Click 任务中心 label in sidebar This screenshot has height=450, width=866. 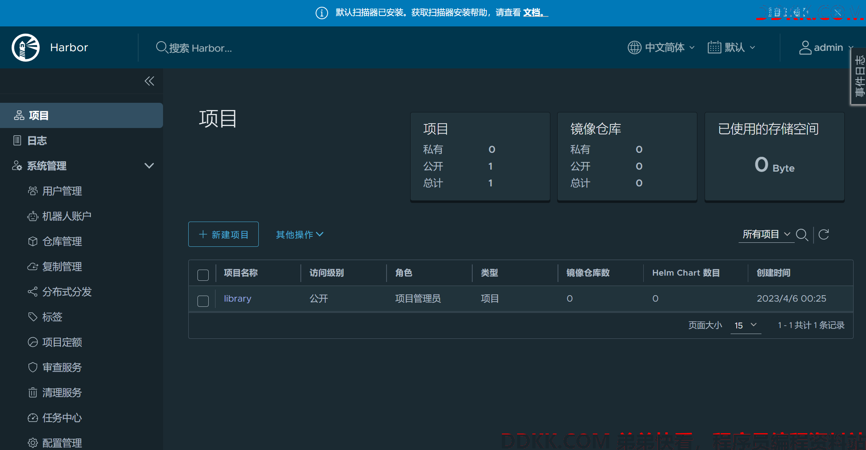click(x=62, y=418)
